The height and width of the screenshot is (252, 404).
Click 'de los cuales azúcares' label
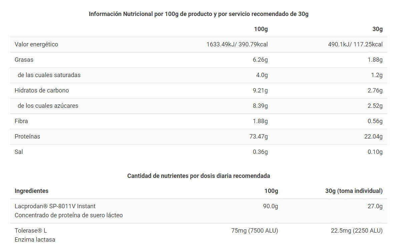tap(48, 106)
